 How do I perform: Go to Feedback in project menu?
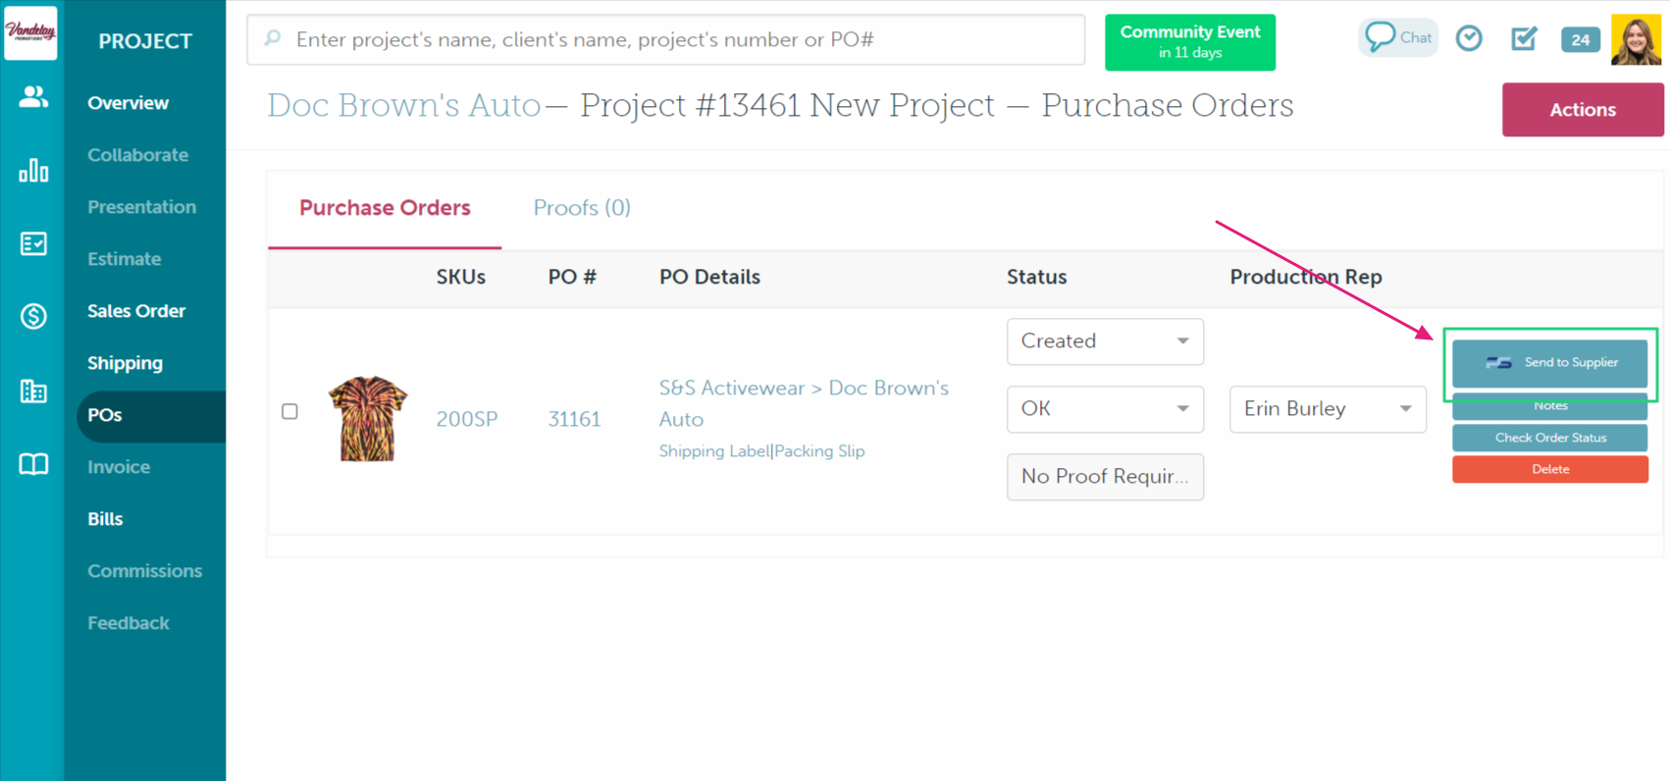click(x=128, y=623)
